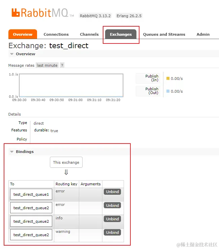Click the 'Policy' details label
This screenshot has width=219, height=249.
pyautogui.click(x=22, y=139)
